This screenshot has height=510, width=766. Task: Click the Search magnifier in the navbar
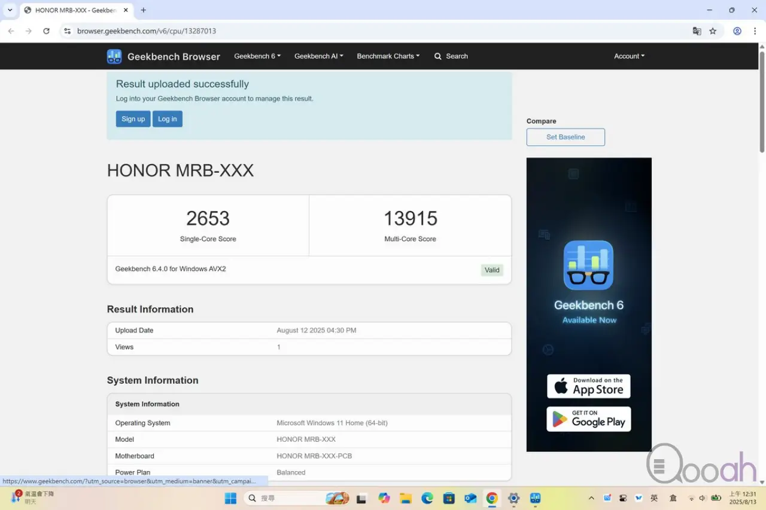(x=438, y=56)
